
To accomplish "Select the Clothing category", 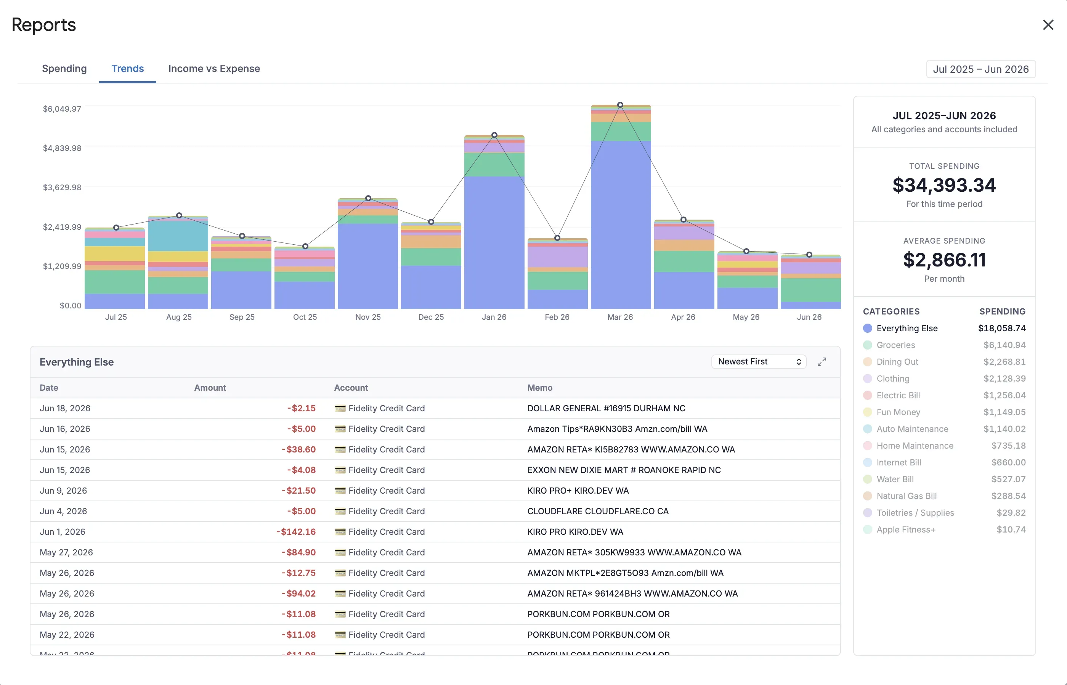I will tap(944, 379).
